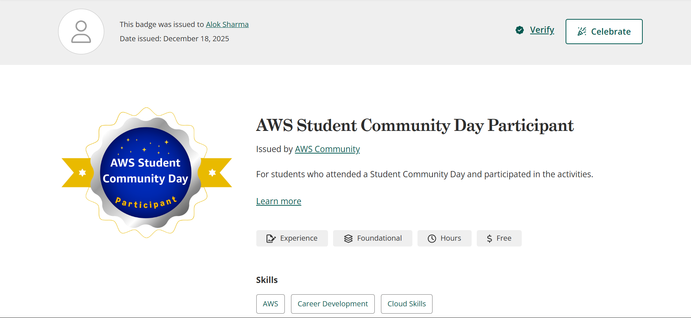The width and height of the screenshot is (691, 318).
Task: Click the green verified checkmark icon
Action: tap(520, 30)
